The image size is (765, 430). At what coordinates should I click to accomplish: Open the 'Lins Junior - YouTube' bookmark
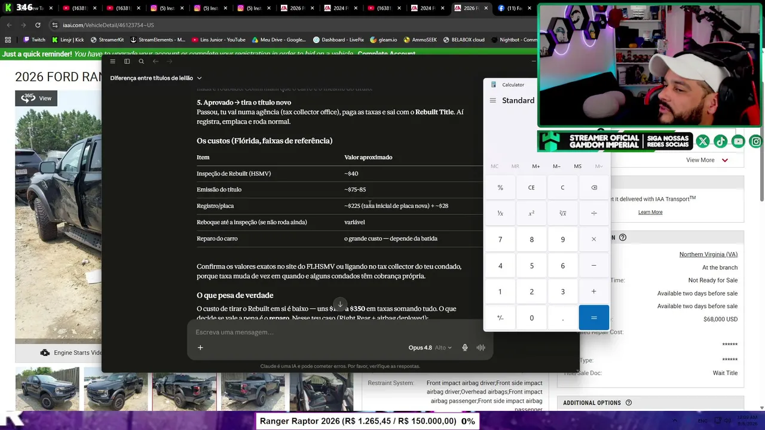[219, 40]
